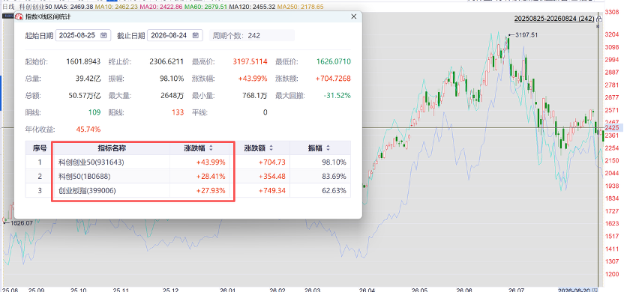Sort table by 涨跌额 column arrows
The width and height of the screenshot is (624, 292).
click(271, 148)
